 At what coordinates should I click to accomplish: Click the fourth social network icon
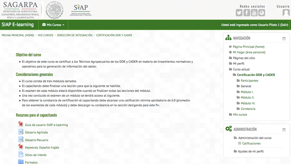(x=262, y=13)
